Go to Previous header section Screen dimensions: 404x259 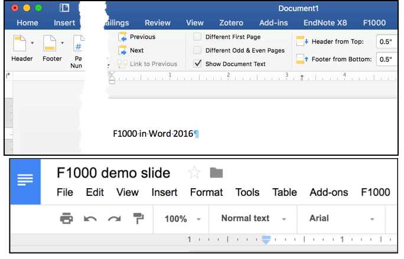(x=136, y=37)
